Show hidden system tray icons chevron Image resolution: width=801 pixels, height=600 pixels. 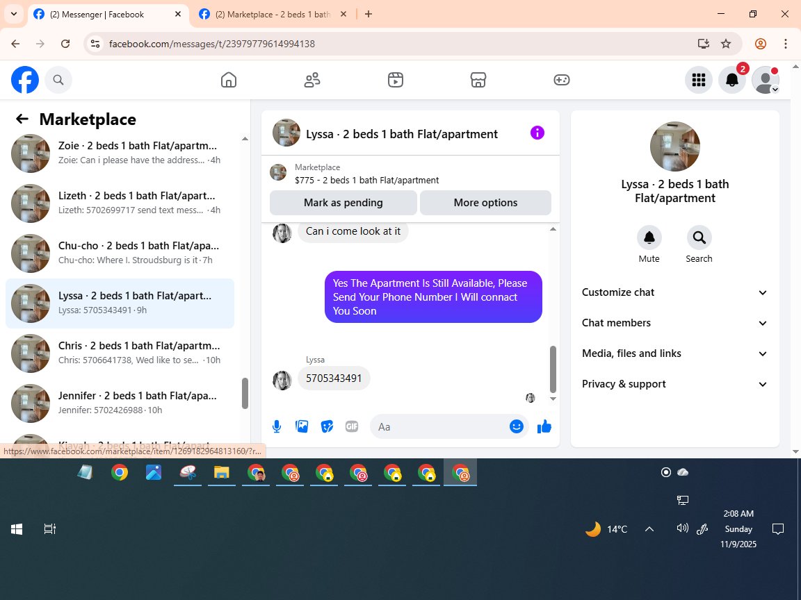coord(649,529)
